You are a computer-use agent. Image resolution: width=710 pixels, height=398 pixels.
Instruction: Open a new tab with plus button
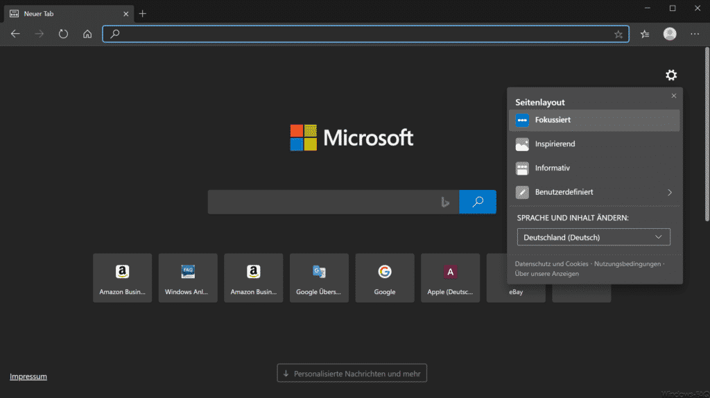point(143,14)
